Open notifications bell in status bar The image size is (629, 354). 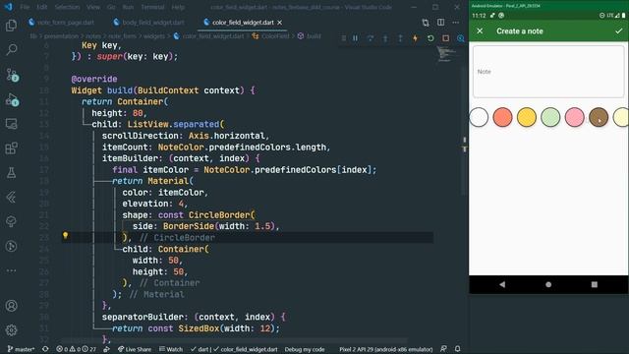(457, 349)
